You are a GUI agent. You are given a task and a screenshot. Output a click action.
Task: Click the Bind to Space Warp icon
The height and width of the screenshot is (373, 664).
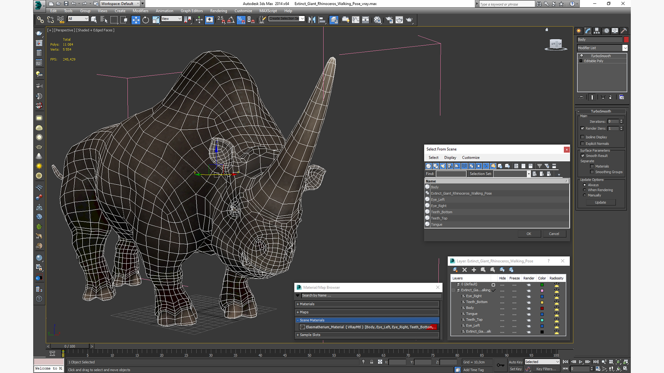61,20
